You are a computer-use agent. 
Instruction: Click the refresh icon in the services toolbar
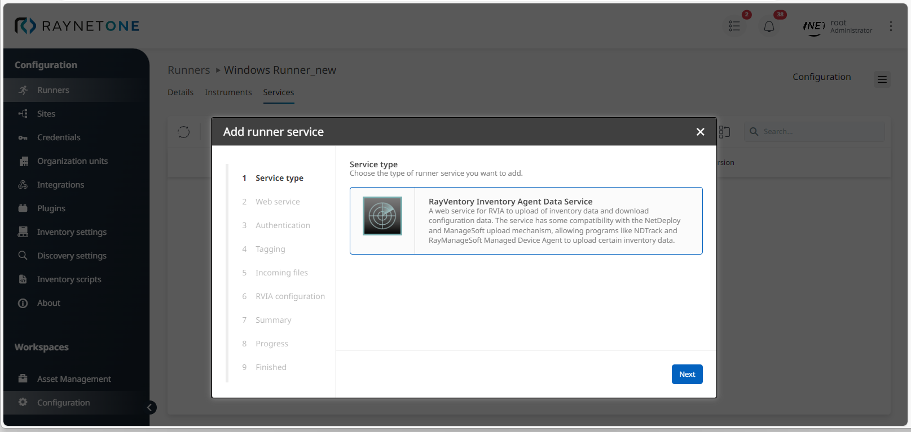pos(184,132)
